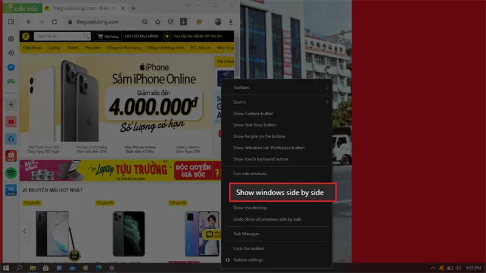486x273 pixels.
Task: Open Spotify from the sidebar
Action: pyautogui.click(x=11, y=173)
